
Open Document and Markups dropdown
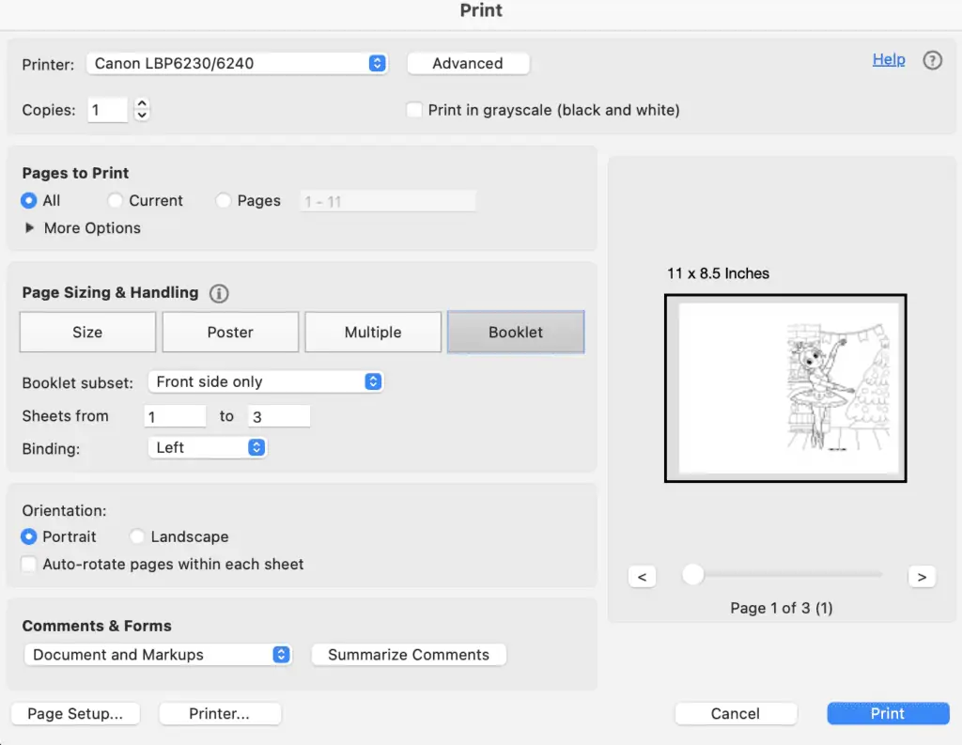pos(158,655)
